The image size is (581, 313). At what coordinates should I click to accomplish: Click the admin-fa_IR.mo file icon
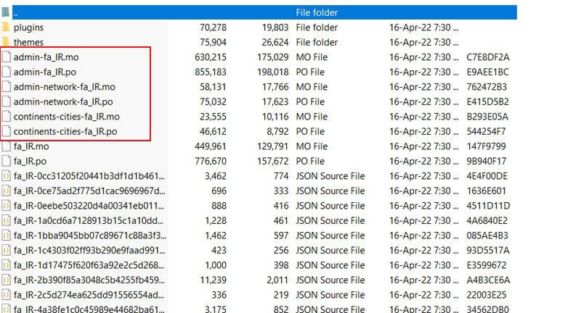[7, 57]
